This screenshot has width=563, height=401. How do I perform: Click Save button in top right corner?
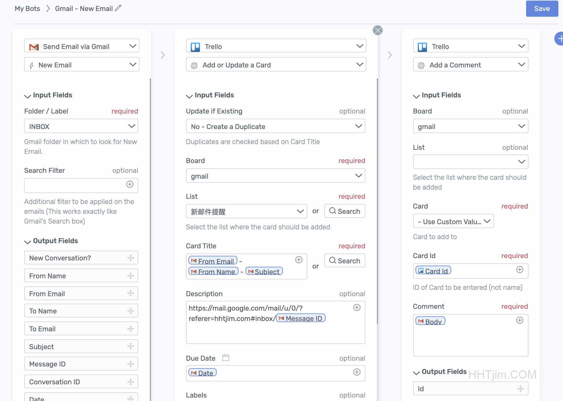click(x=542, y=9)
